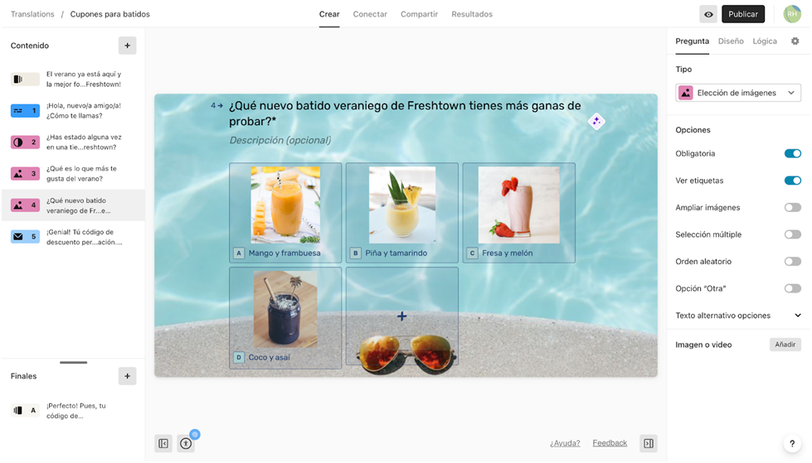Collapse the left sidebar panel icon

(163, 443)
